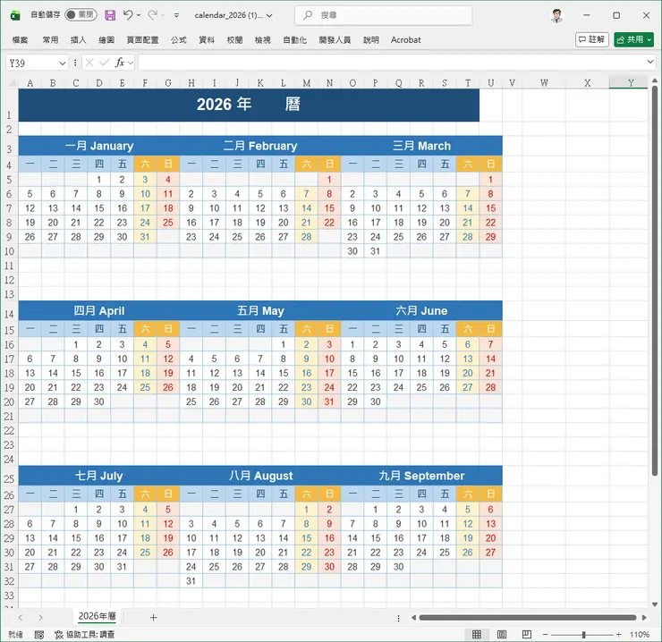
Task: Click the zoom out minus button
Action: pos(545,635)
